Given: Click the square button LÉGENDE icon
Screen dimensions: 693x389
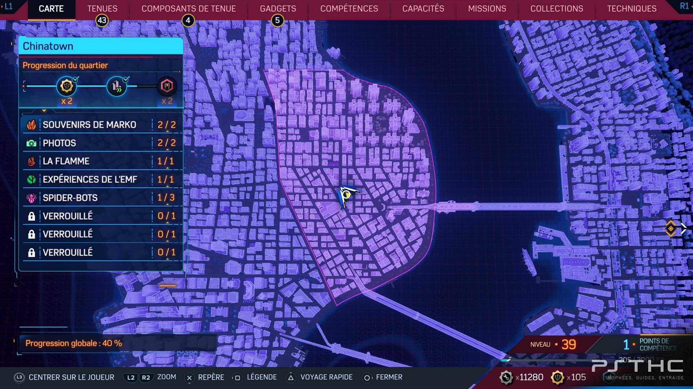Looking at the screenshot, I should pyautogui.click(x=237, y=377).
